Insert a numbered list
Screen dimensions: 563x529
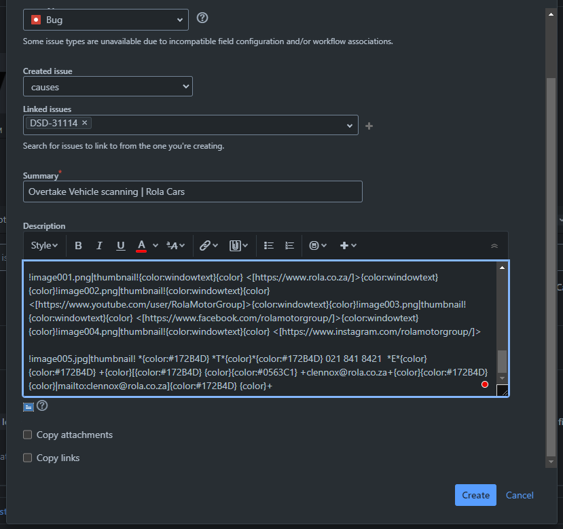coord(289,245)
